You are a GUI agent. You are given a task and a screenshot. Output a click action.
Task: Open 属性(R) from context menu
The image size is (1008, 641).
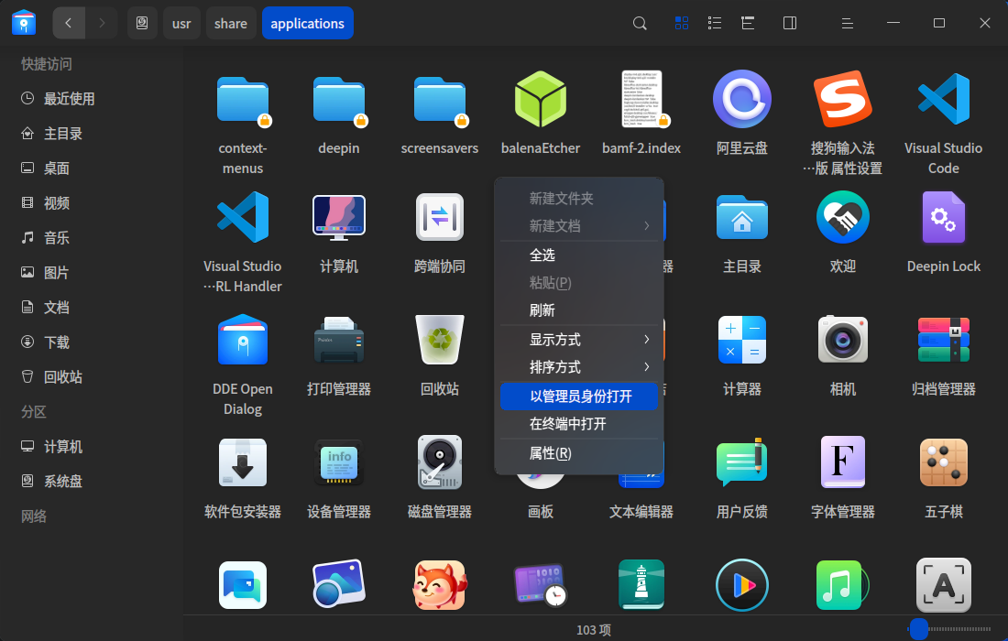point(579,452)
